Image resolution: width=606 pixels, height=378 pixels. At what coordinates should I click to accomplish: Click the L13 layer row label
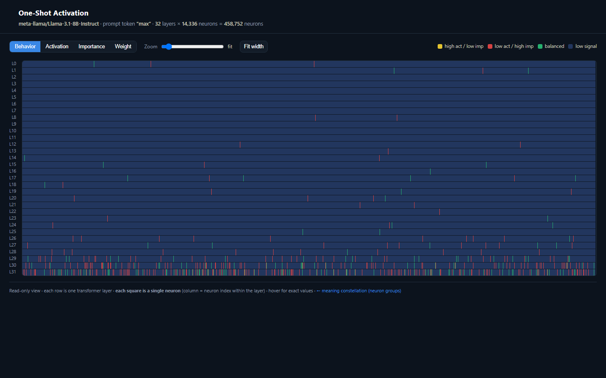(x=13, y=151)
